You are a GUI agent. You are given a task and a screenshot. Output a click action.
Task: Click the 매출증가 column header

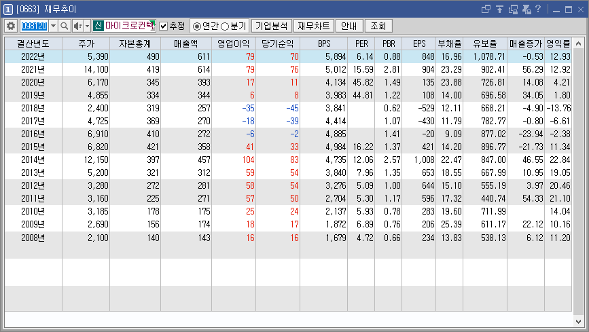point(526,43)
